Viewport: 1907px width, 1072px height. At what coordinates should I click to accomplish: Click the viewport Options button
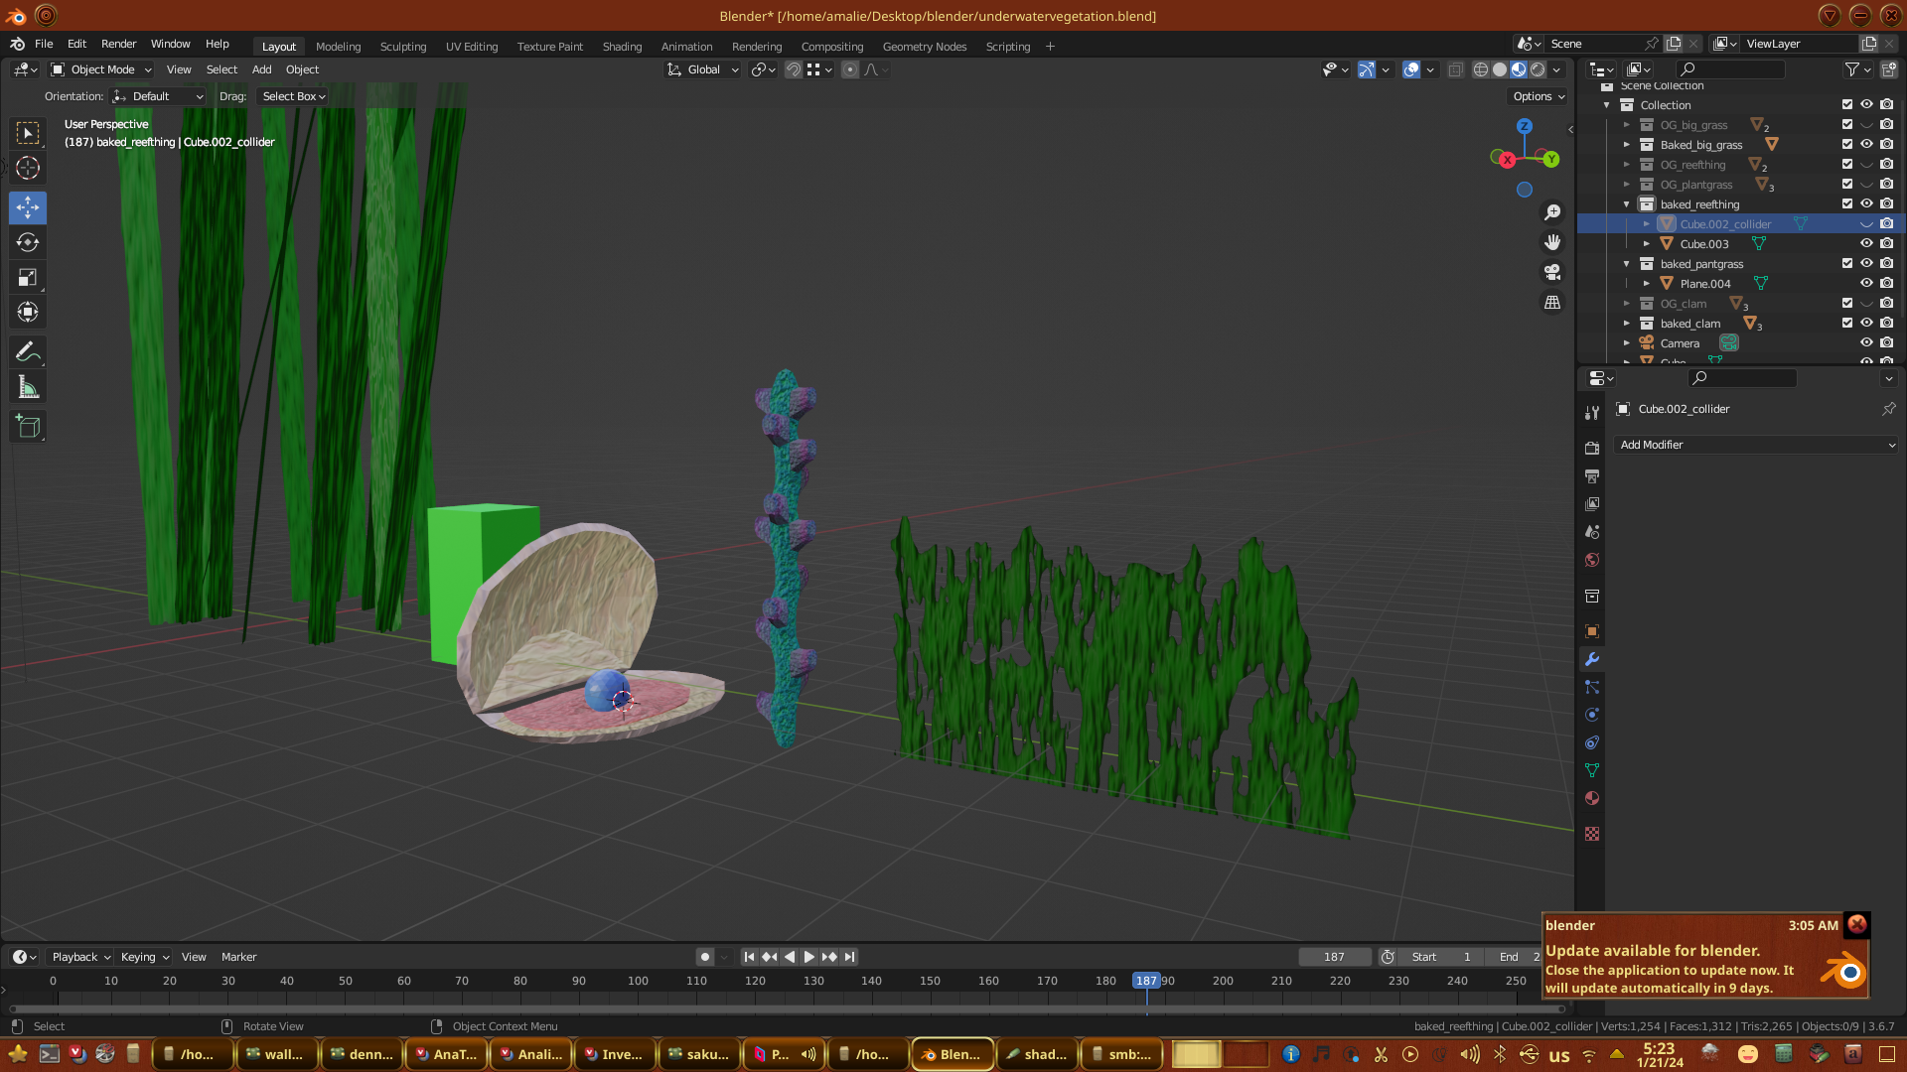point(1539,96)
